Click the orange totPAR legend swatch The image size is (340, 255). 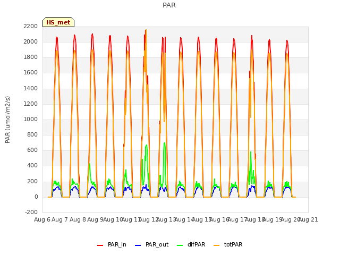tap(217, 245)
